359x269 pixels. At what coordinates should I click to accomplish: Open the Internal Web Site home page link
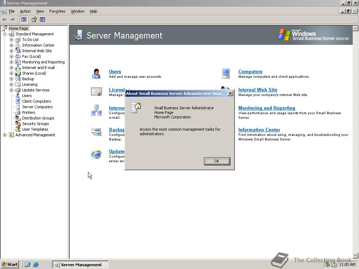258,90
